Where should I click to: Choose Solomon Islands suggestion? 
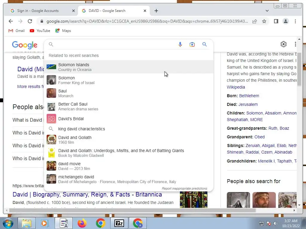tap(129, 67)
